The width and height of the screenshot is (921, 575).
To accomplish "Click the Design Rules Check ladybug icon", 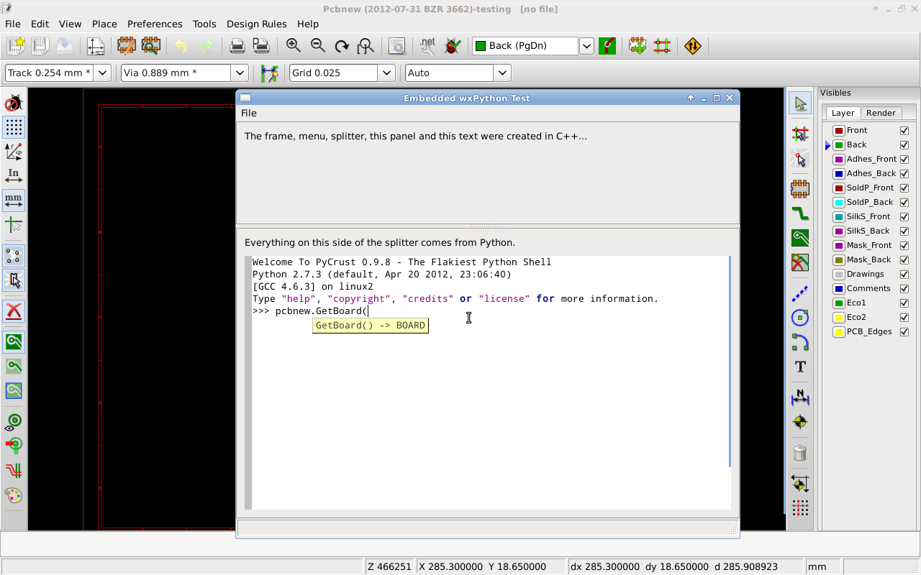I will click(x=452, y=46).
